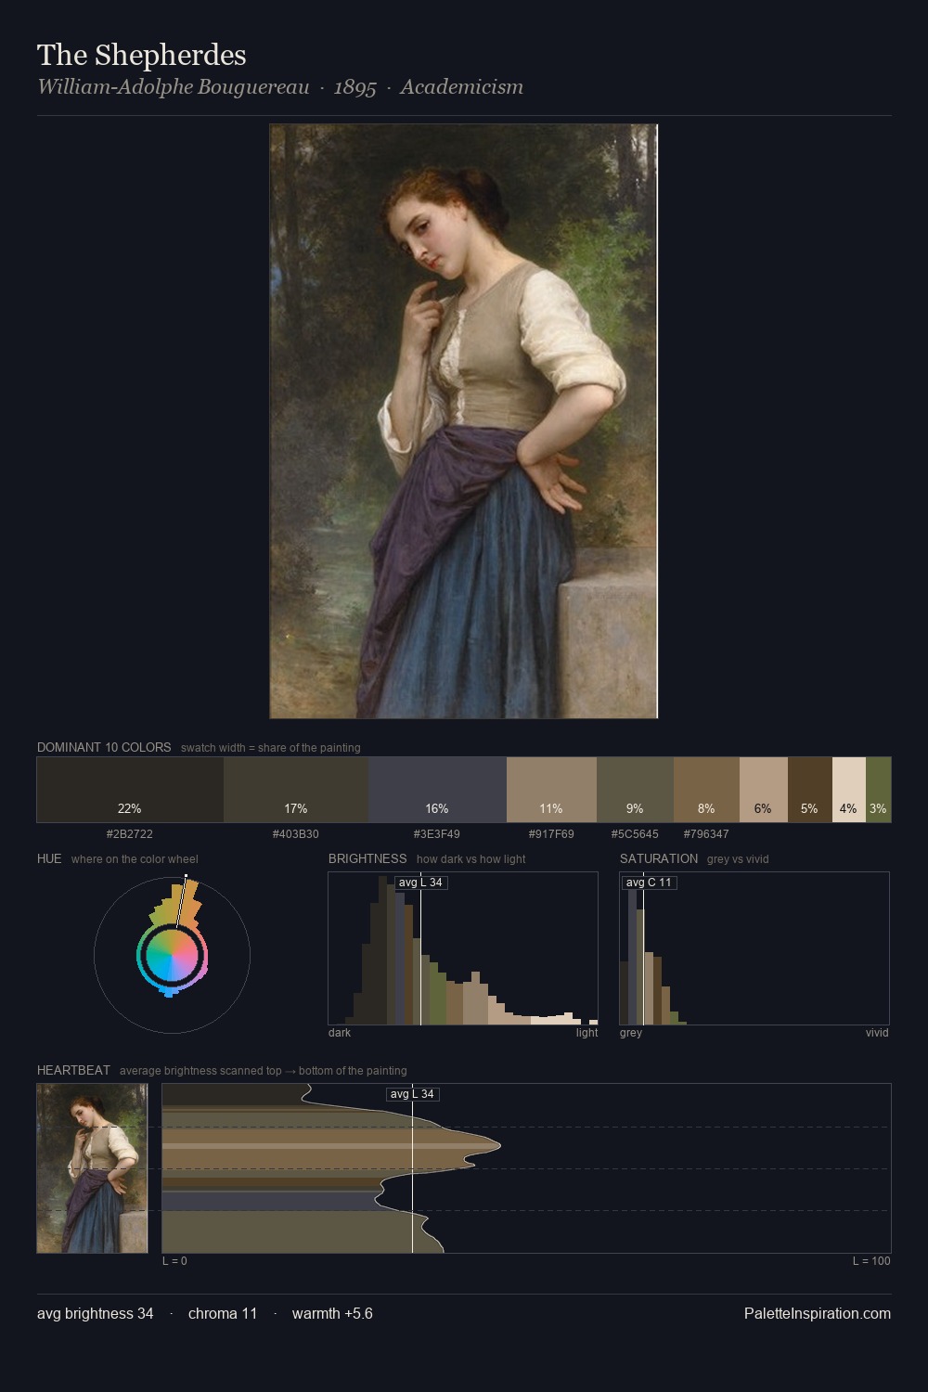928x1392 pixels.
Task: Choose the 4% cream swatch
Action: (x=849, y=790)
